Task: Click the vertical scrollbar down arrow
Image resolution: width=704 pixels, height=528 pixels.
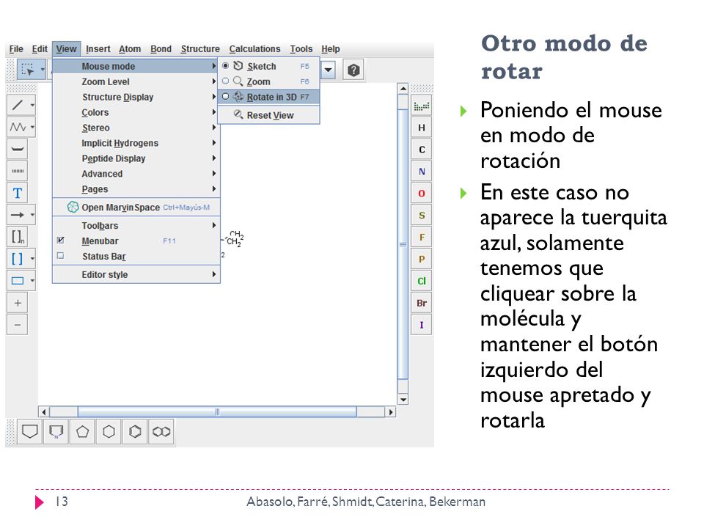Action: 403,399
